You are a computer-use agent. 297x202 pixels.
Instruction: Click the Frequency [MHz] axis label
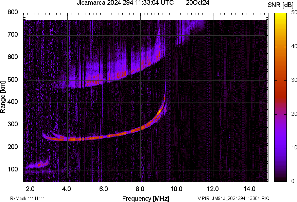[145, 198]
